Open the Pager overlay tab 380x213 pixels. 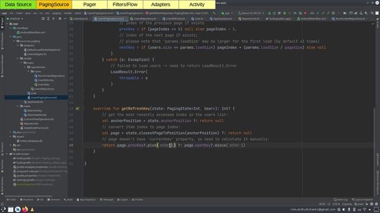90,4
